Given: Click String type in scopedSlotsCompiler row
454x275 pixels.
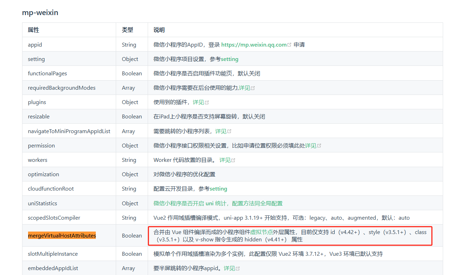Looking at the screenshot, I should [x=129, y=218].
